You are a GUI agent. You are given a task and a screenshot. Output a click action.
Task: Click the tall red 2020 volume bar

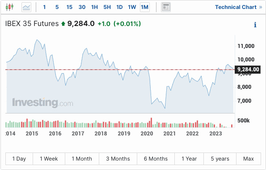[151, 122]
